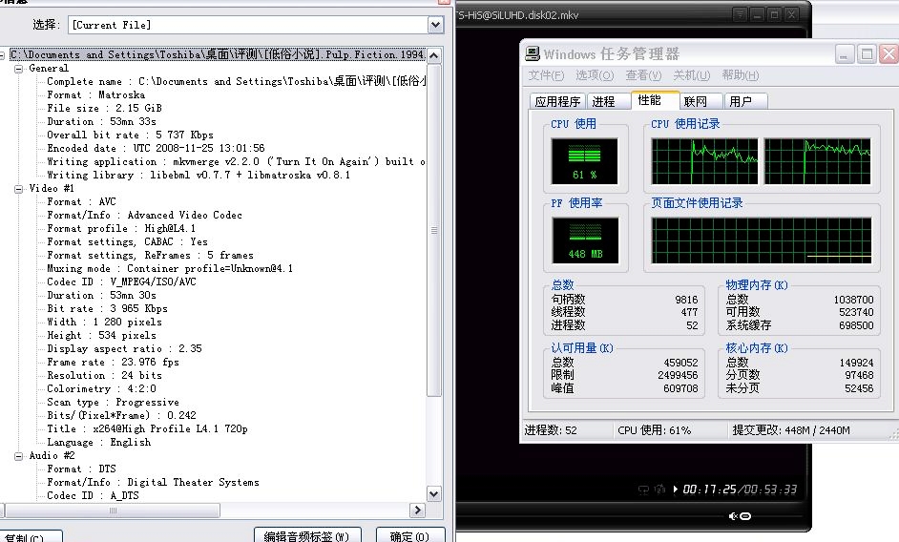Click the repeat icon in the media player
Viewport: 899px width, 542px height.
pyautogui.click(x=643, y=490)
